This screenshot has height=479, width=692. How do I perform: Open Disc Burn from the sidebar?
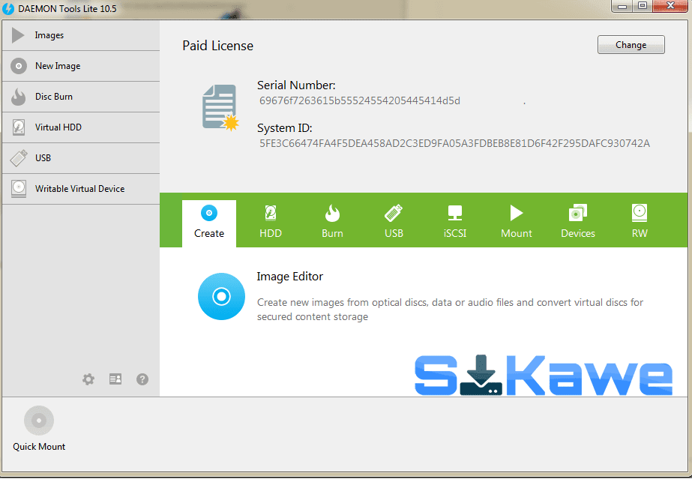pyautogui.click(x=81, y=97)
